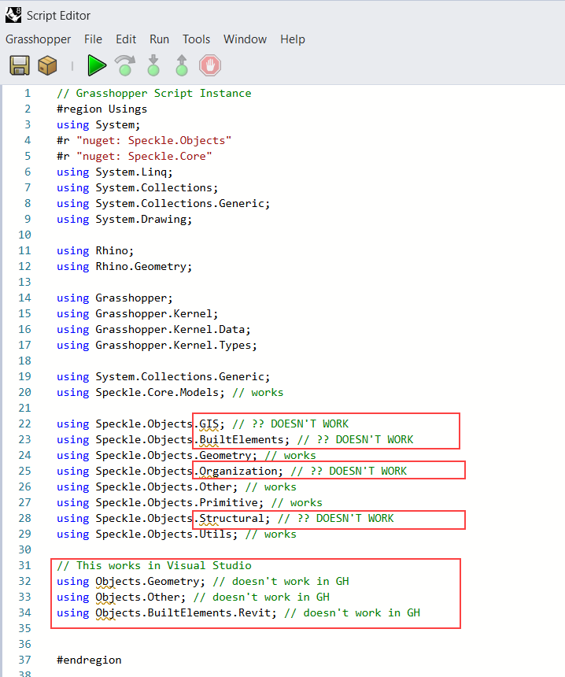Click 'Speckle.Objects.Geometry' on line 24
Screen dimensions: 565x677
173,456
